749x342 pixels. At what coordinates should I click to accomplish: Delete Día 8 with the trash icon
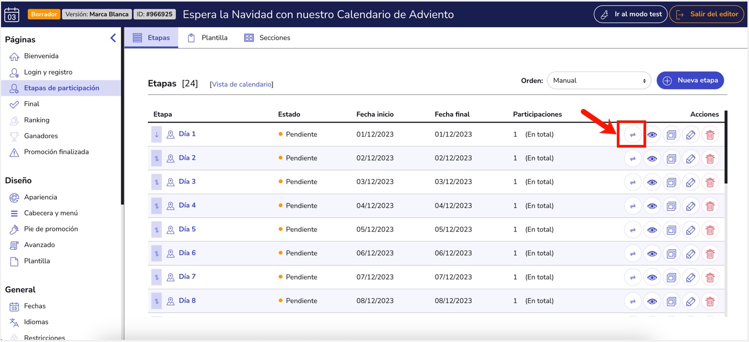point(710,301)
